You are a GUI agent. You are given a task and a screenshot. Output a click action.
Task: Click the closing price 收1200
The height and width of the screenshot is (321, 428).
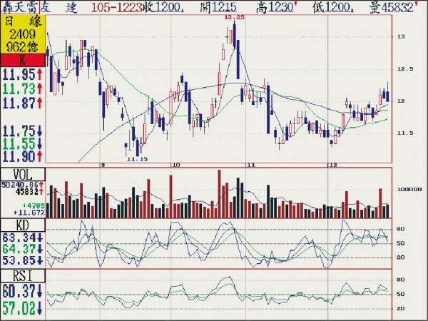pos(163,7)
